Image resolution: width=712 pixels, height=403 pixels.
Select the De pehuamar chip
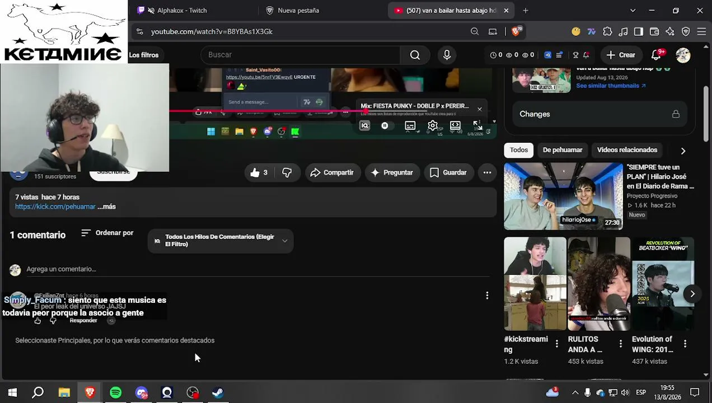coord(563,150)
